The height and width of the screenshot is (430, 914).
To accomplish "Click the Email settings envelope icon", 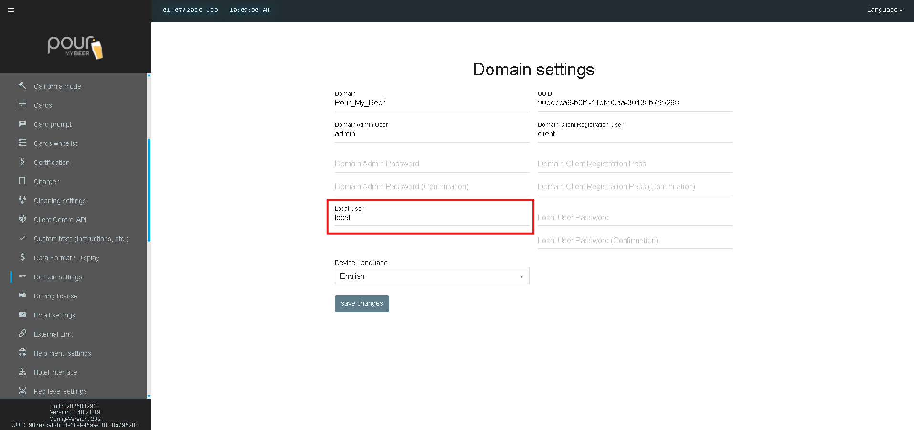I will click(x=22, y=315).
